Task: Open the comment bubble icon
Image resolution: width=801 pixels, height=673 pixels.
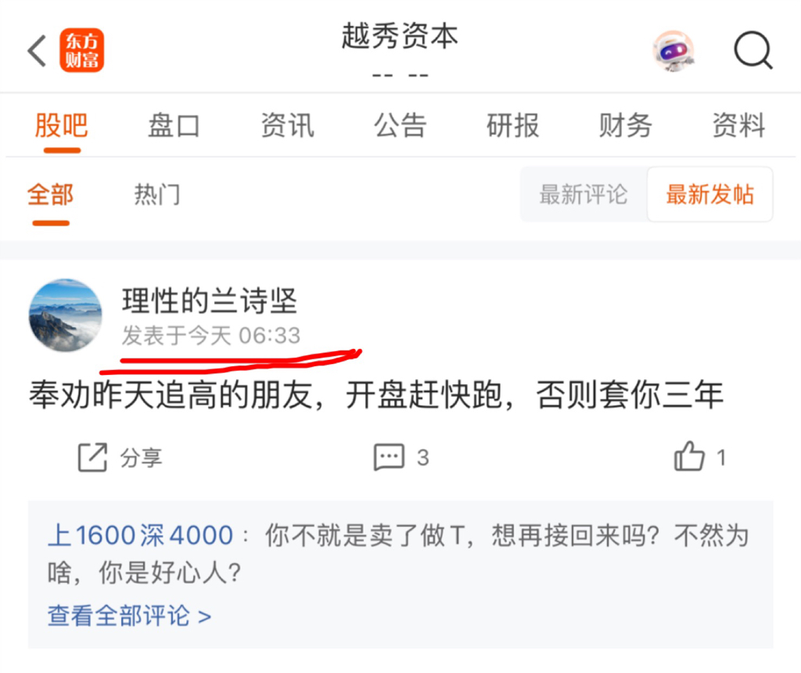Action: tap(389, 457)
